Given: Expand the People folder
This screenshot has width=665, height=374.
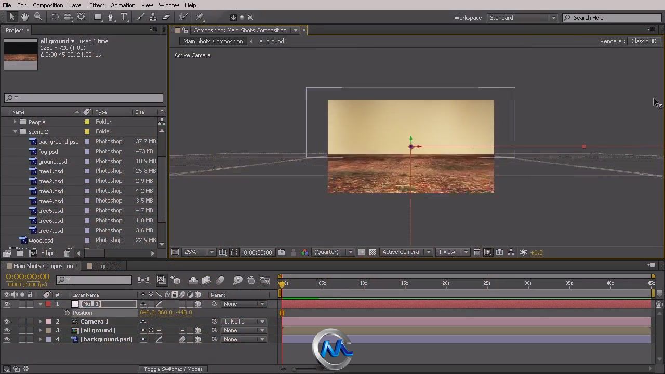Looking at the screenshot, I should point(15,122).
